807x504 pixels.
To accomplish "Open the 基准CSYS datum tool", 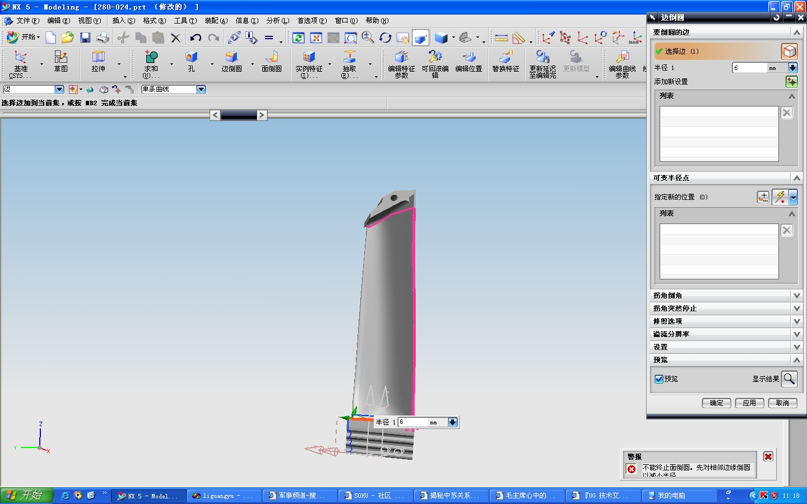I will pos(20,64).
